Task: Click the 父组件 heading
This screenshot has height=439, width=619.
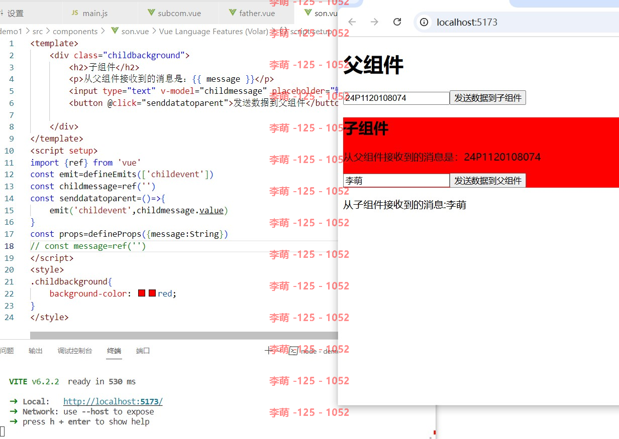Action: tap(373, 65)
